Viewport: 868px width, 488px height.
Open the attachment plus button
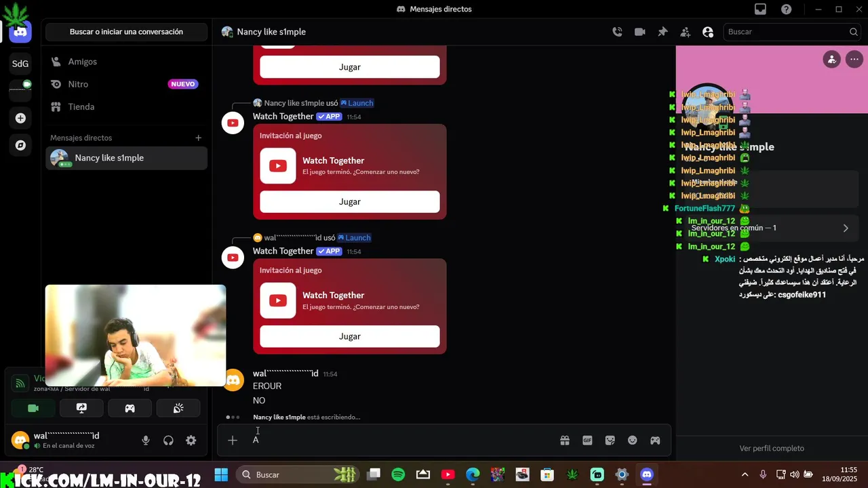pos(233,441)
